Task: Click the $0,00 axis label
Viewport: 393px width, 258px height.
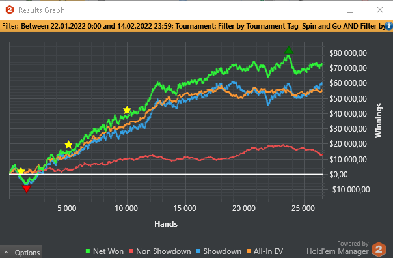Action: pos(338,175)
